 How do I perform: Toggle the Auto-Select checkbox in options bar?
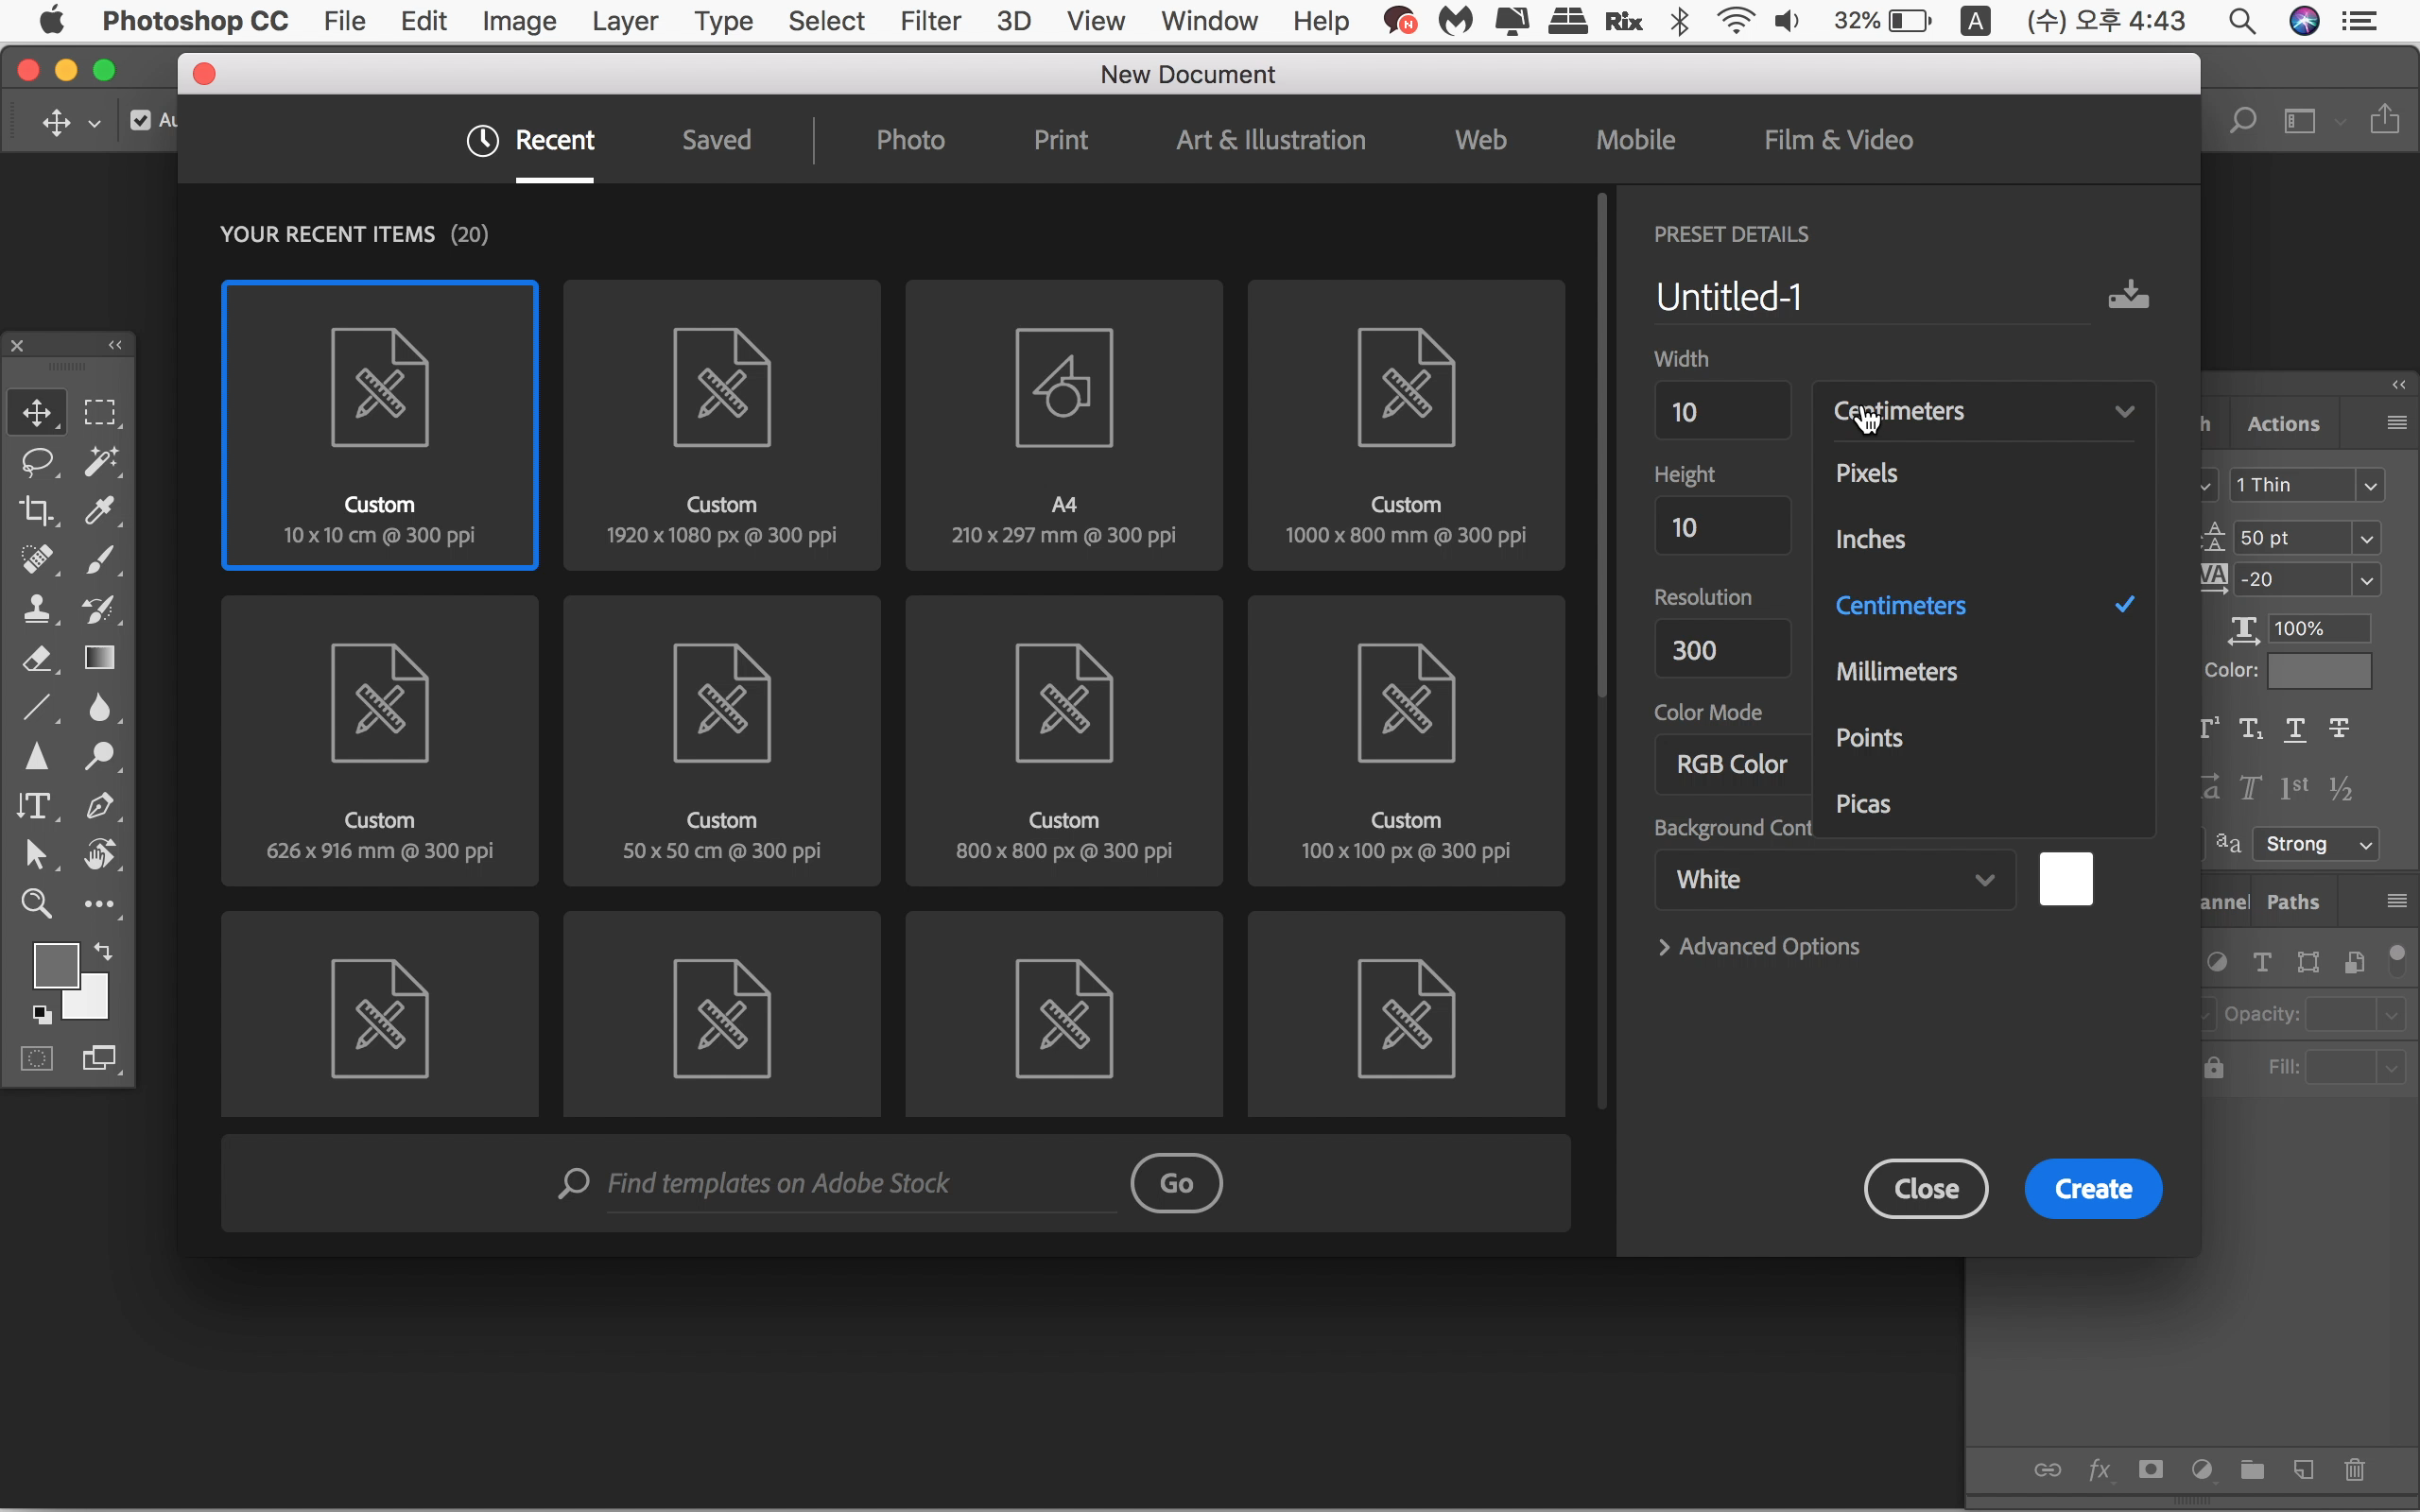(141, 120)
